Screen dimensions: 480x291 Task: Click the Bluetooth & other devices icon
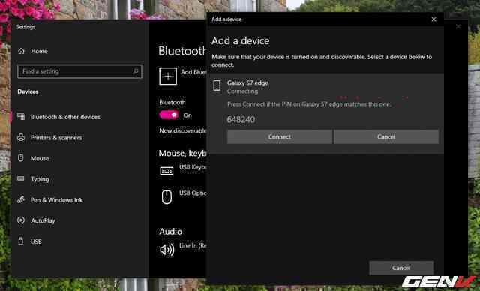pos(21,116)
